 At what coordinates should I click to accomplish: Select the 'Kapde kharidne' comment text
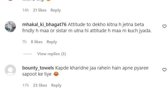(85, 71)
